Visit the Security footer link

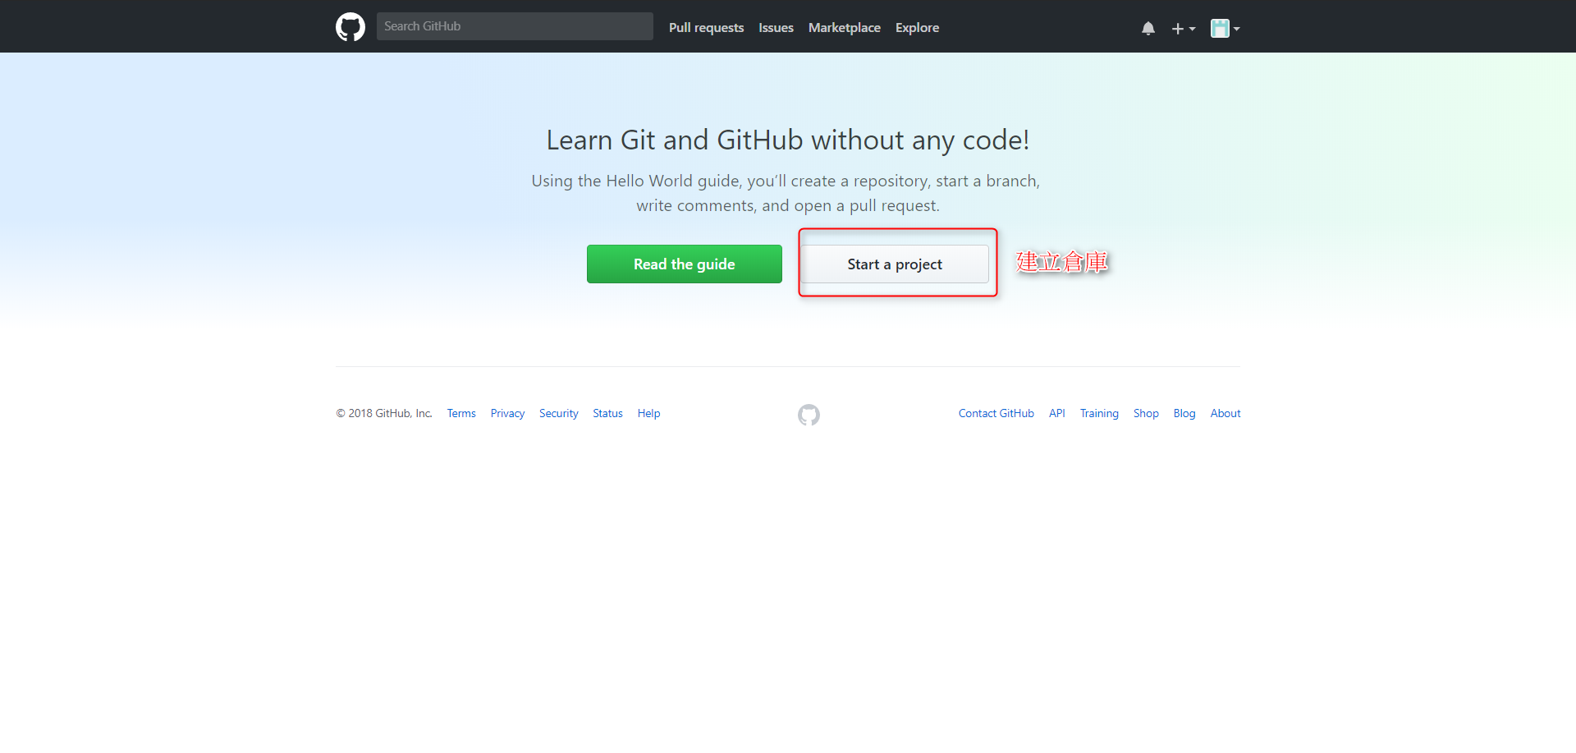coord(558,413)
